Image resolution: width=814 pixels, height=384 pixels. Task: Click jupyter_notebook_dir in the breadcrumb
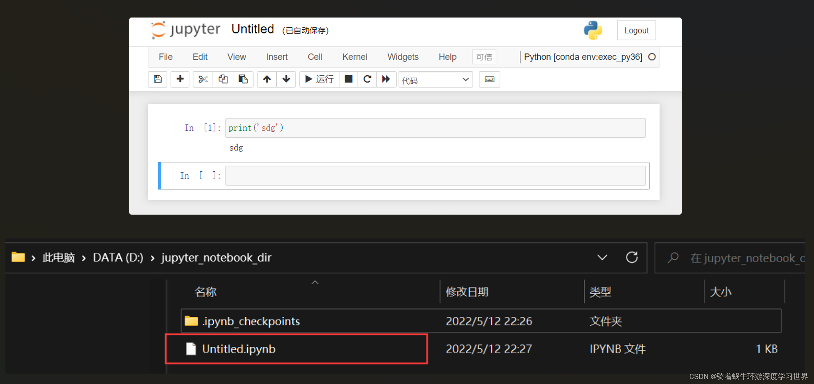pyautogui.click(x=216, y=258)
